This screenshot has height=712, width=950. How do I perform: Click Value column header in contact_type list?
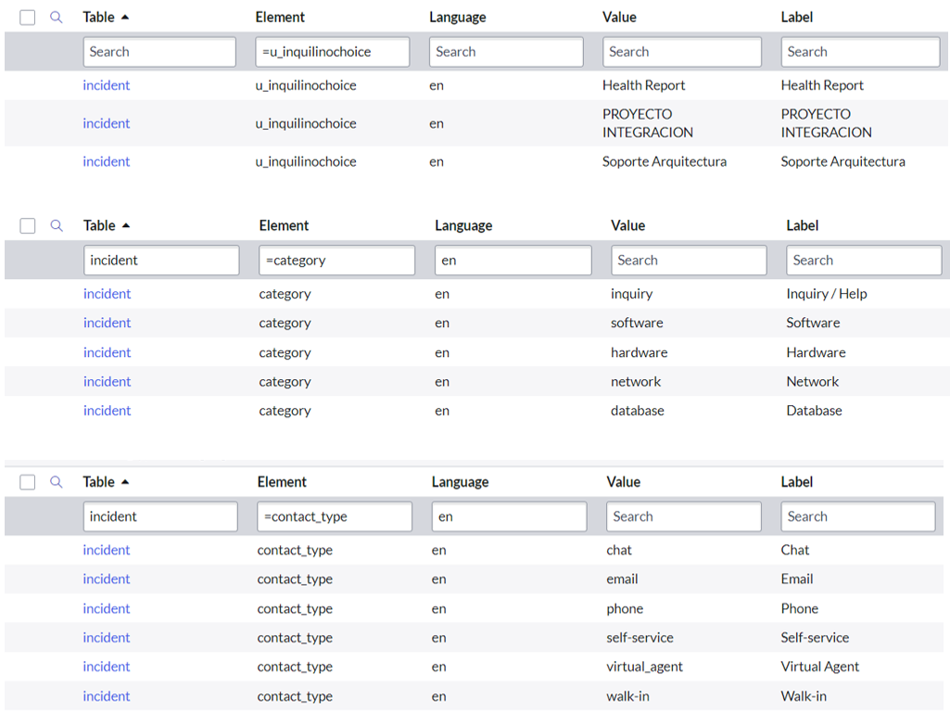coord(624,482)
